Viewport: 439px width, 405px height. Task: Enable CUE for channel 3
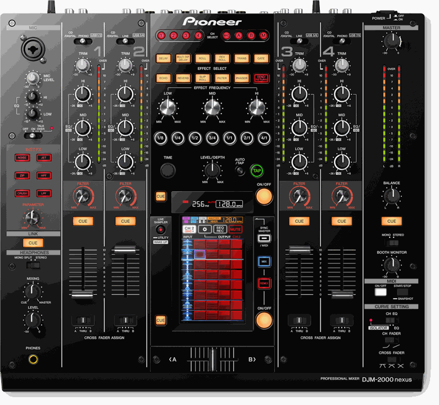coord(299,221)
